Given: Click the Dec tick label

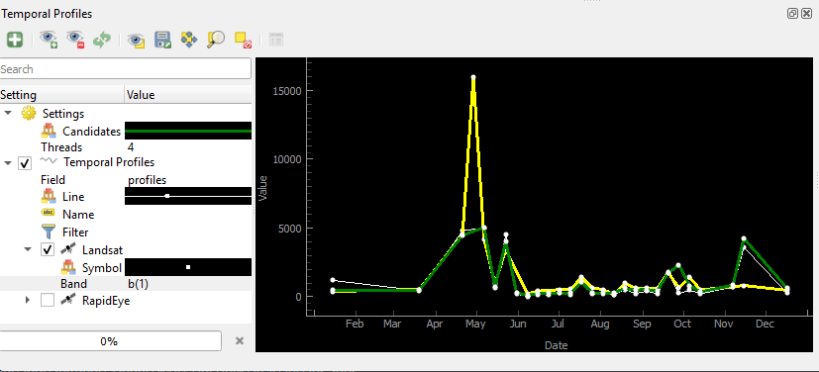Looking at the screenshot, I should click(765, 324).
